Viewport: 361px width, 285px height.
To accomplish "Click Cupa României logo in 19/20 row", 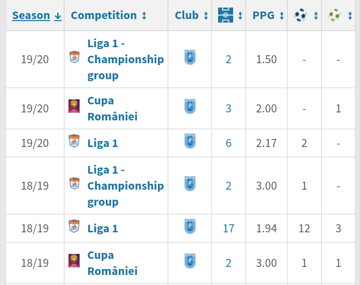I will coord(74,106).
